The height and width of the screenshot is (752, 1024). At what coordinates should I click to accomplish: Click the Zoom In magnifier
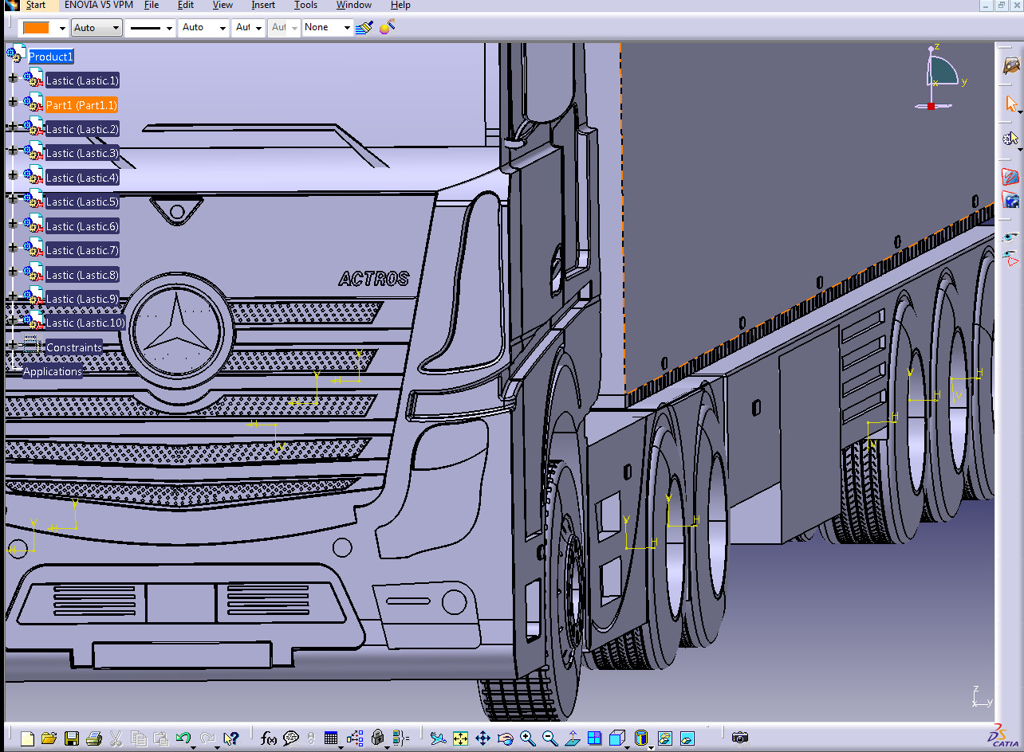[x=527, y=738]
